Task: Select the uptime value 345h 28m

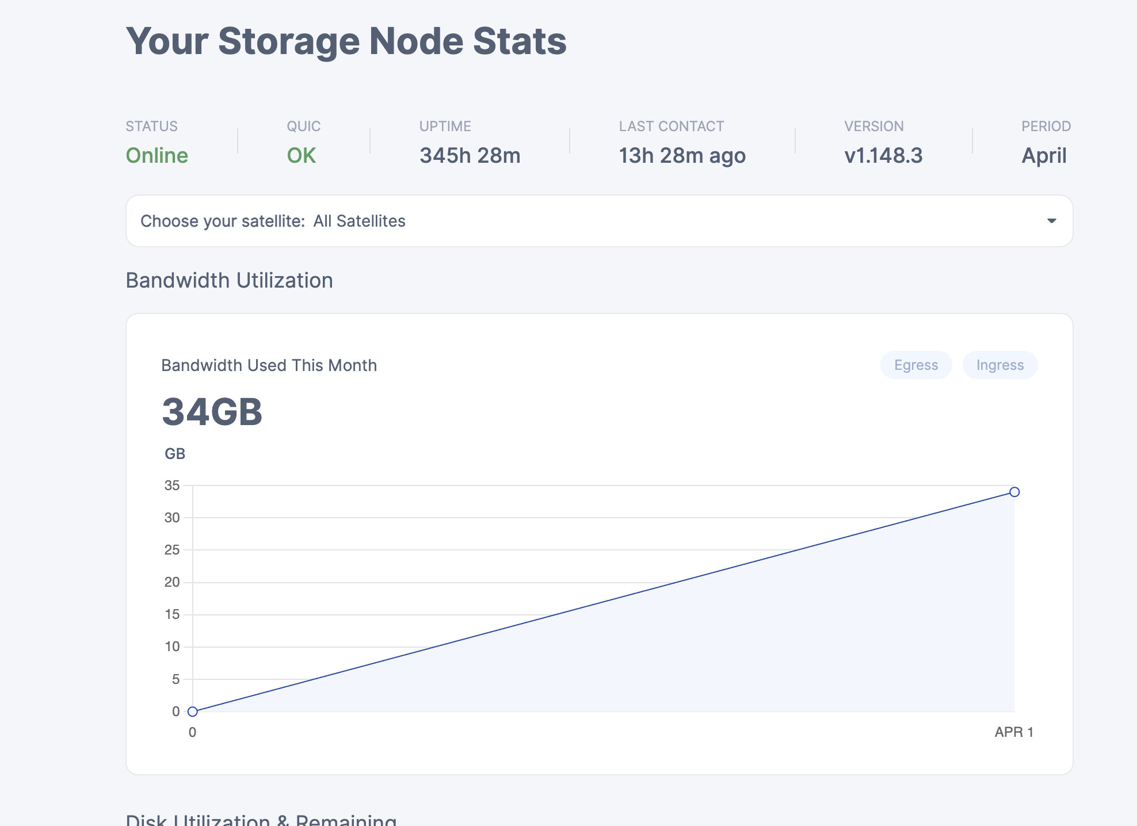Action: point(470,155)
